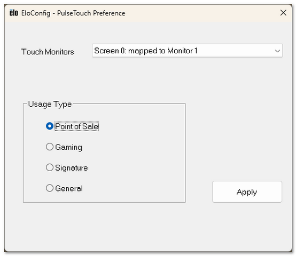Viewport: 296px width, 256px height.
Task: Open the Touch Monitors combo box
Action: click(x=187, y=51)
